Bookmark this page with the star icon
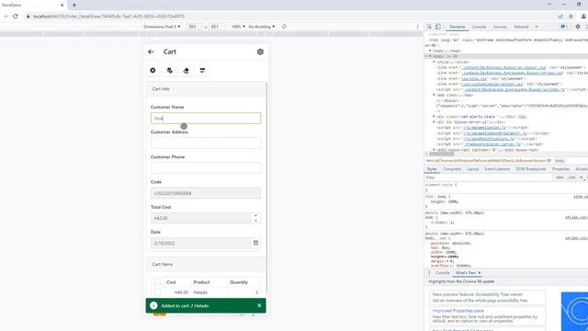The image size is (588, 331). tap(571, 17)
